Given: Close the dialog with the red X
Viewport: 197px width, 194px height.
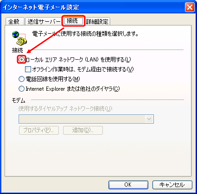Looking at the screenshot, I should (x=190, y=7).
